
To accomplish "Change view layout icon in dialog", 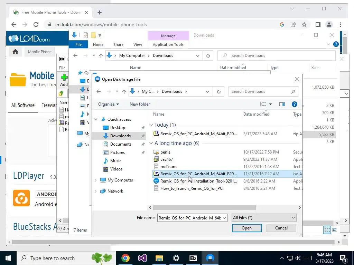I will 263,104.
